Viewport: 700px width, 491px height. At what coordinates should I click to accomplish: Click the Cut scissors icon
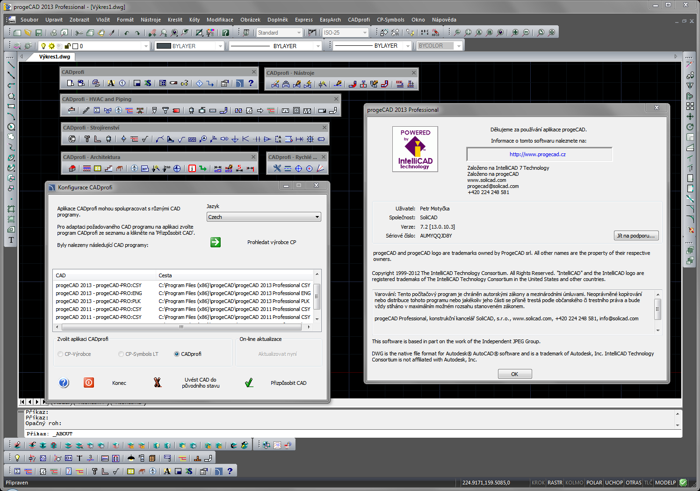(x=79, y=33)
